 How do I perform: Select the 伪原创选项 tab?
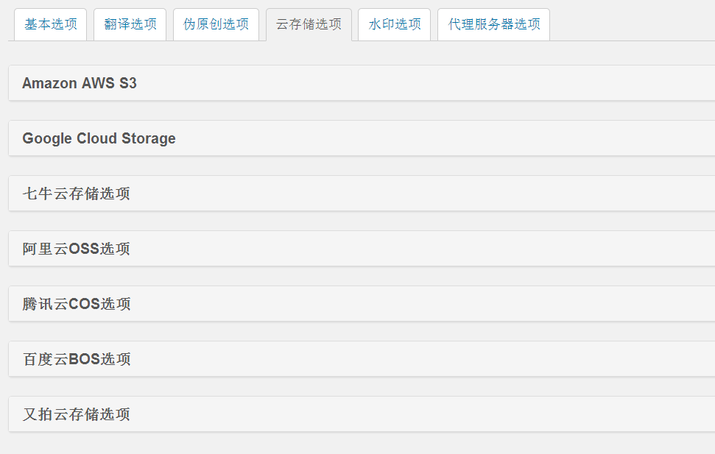coord(216,24)
